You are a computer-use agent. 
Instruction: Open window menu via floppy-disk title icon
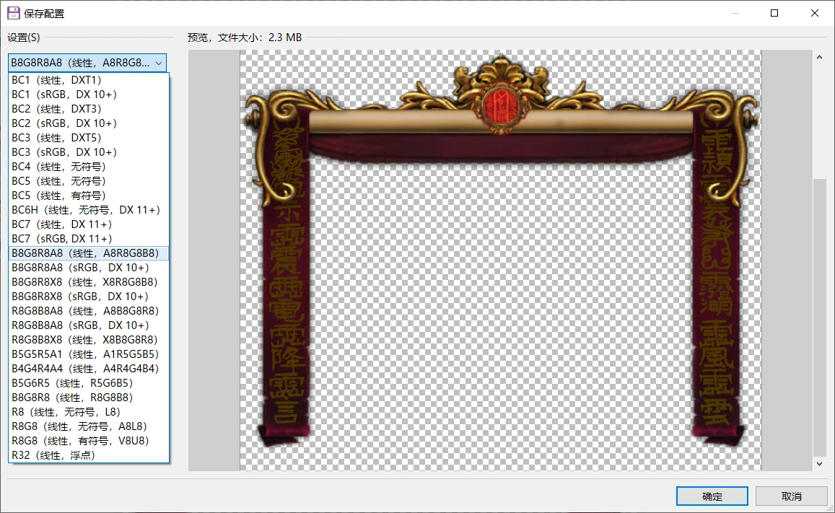point(13,13)
